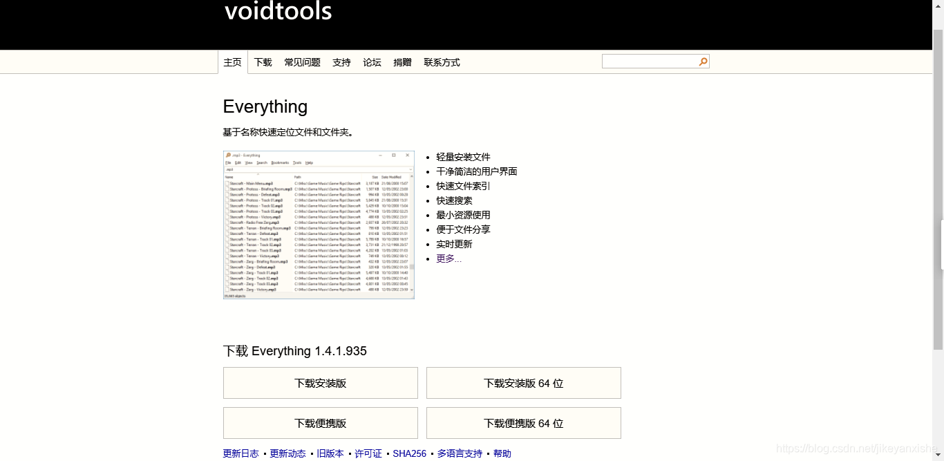Image resolution: width=944 pixels, height=461 pixels.
Task: Select the 便于文件分享 bullet text
Action: (x=464, y=229)
